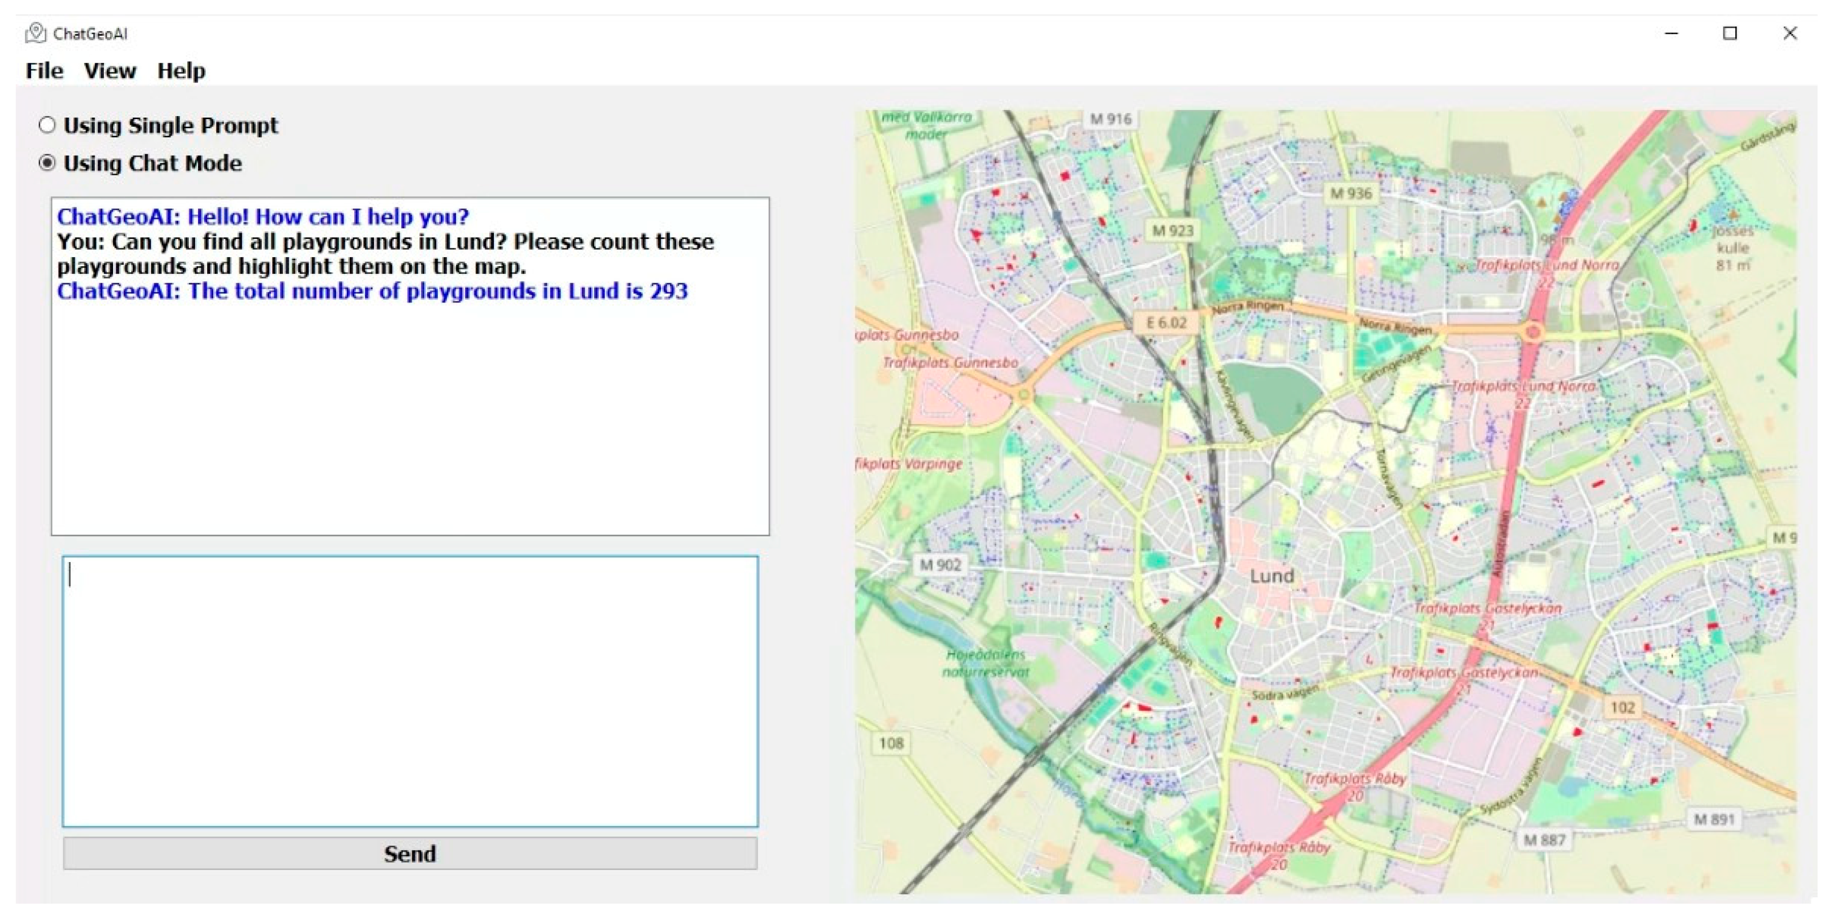Viewport: 1840px width, 922px height.
Task: Click the M 923 road shield on map
Action: pyautogui.click(x=1172, y=231)
